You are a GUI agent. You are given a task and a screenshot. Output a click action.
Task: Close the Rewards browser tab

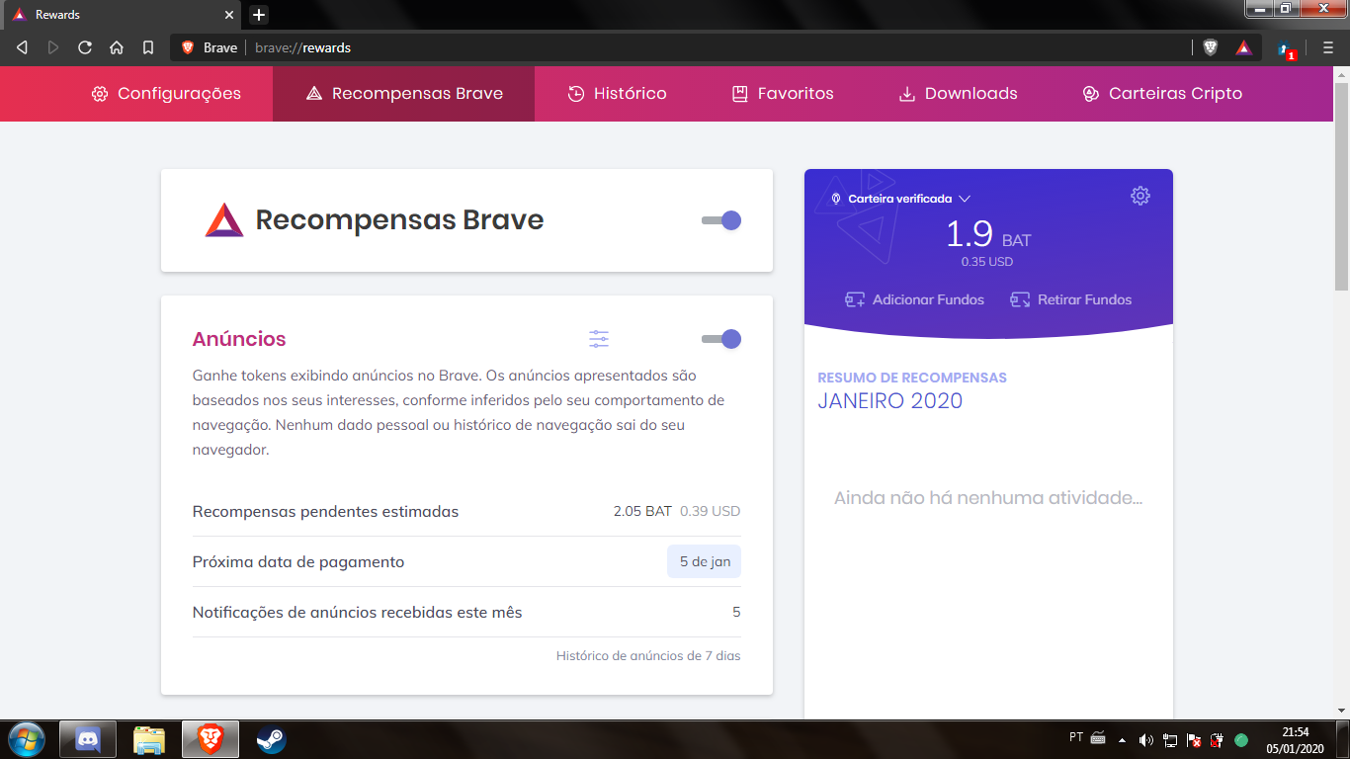point(229,15)
